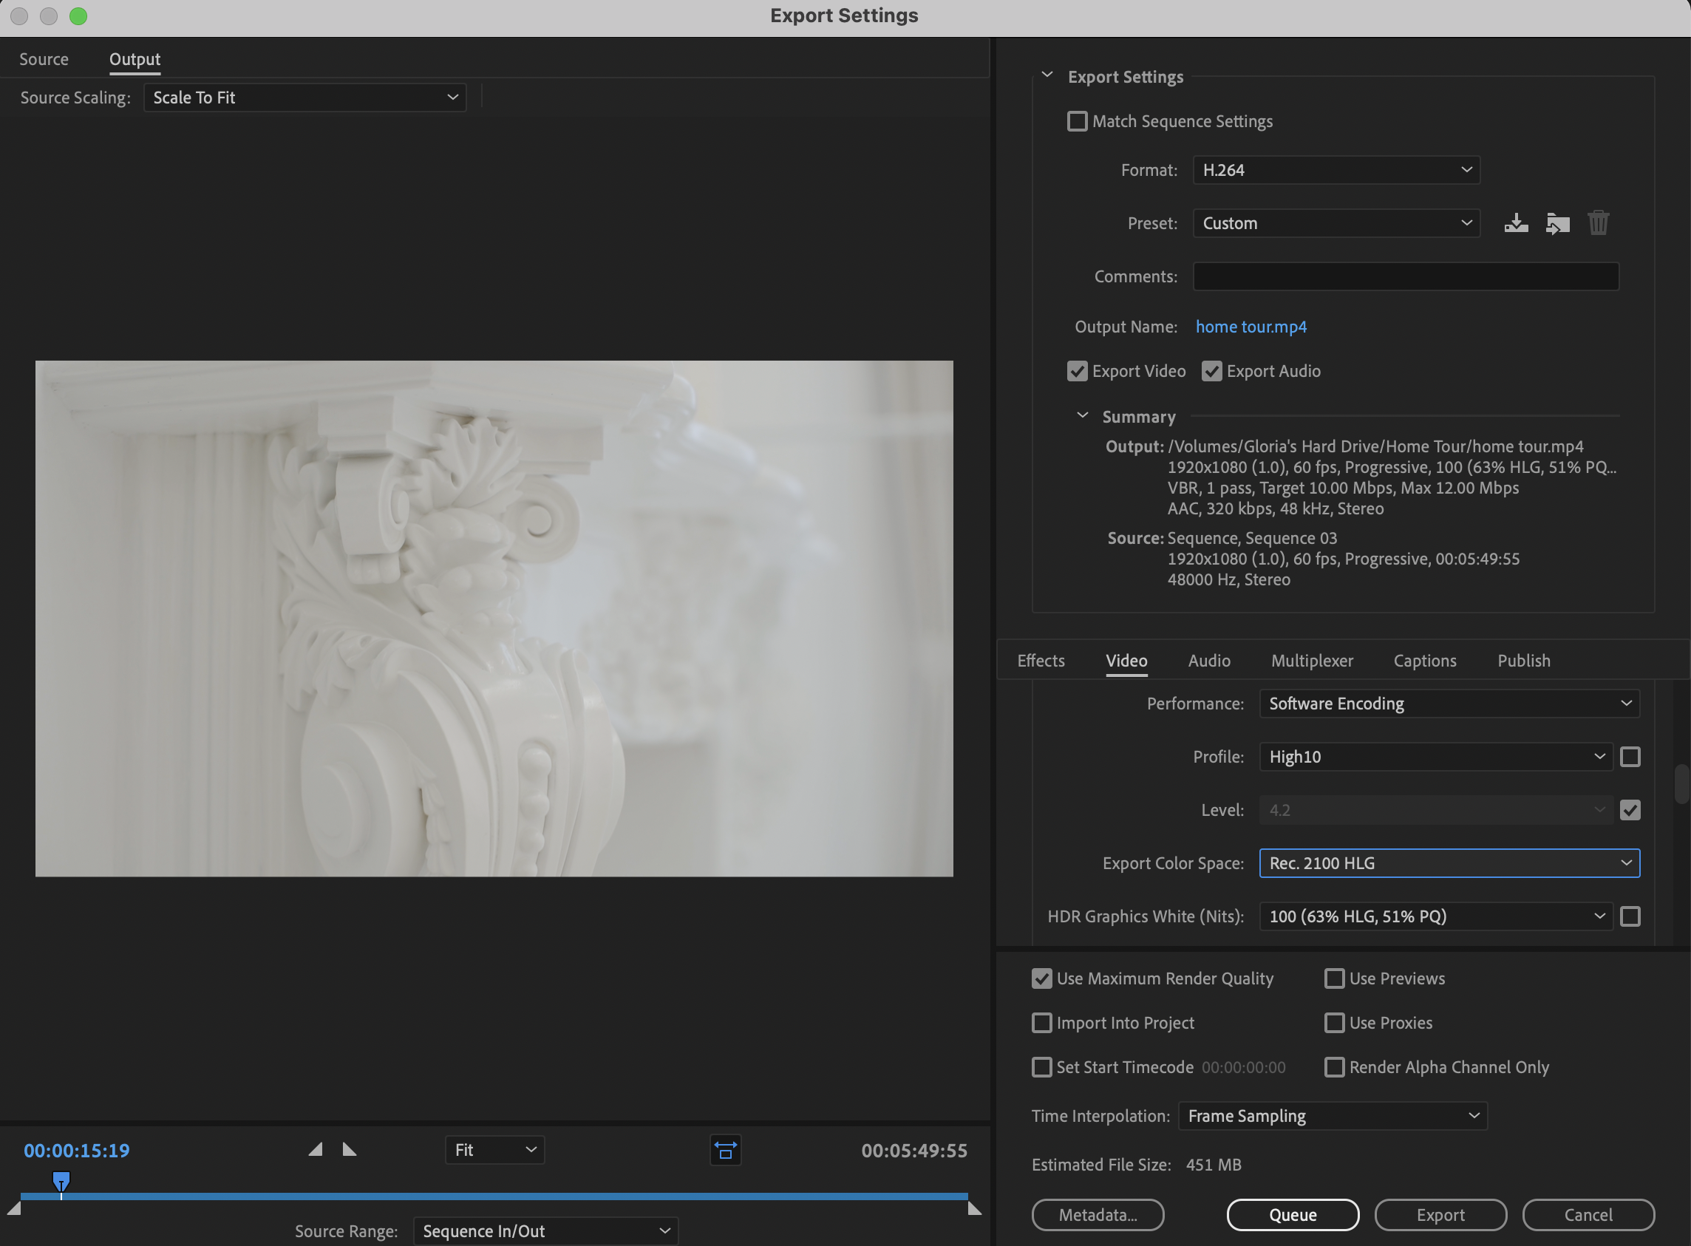1691x1246 pixels.
Task: Uncheck Use Maximum Render Quality
Action: pyautogui.click(x=1041, y=978)
